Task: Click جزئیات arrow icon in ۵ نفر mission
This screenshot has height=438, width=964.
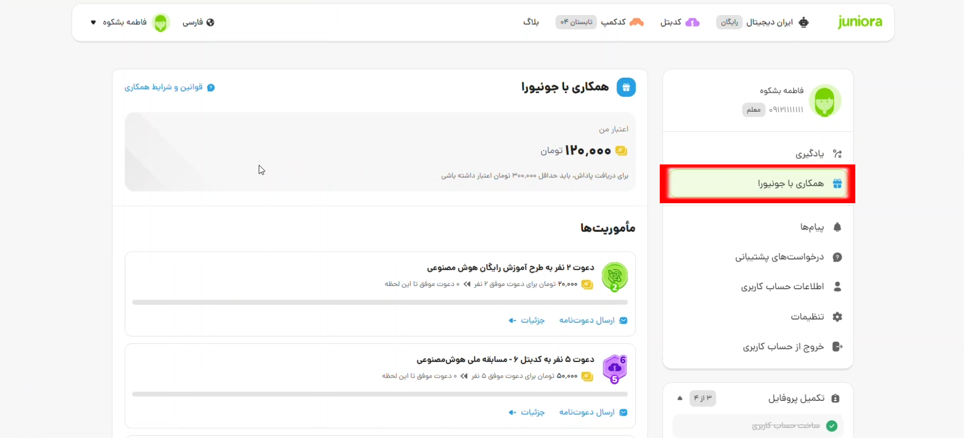Action: click(x=512, y=413)
